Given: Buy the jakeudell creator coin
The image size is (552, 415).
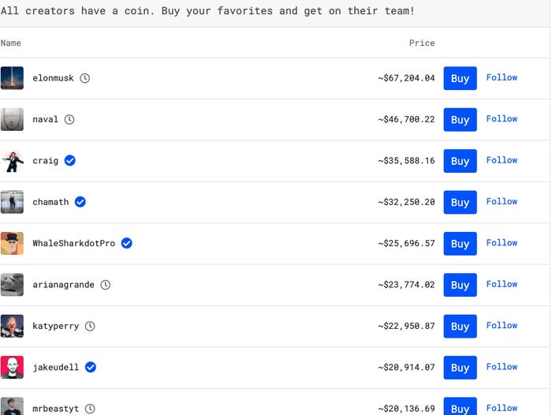Looking at the screenshot, I should [460, 368].
